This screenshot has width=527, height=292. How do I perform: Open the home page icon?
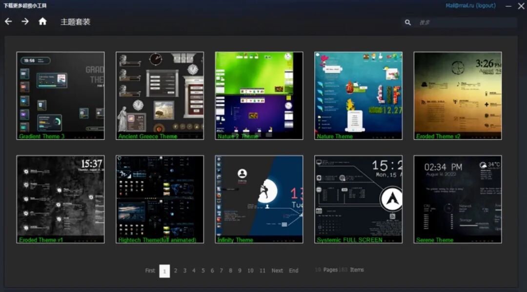42,21
